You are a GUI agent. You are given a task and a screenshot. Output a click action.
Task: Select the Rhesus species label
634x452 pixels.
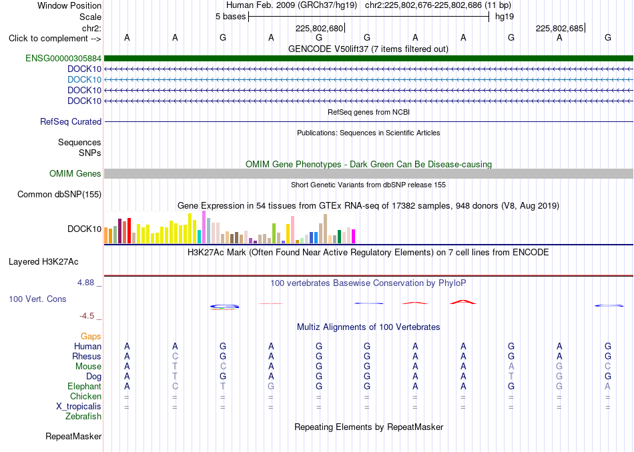click(87, 356)
